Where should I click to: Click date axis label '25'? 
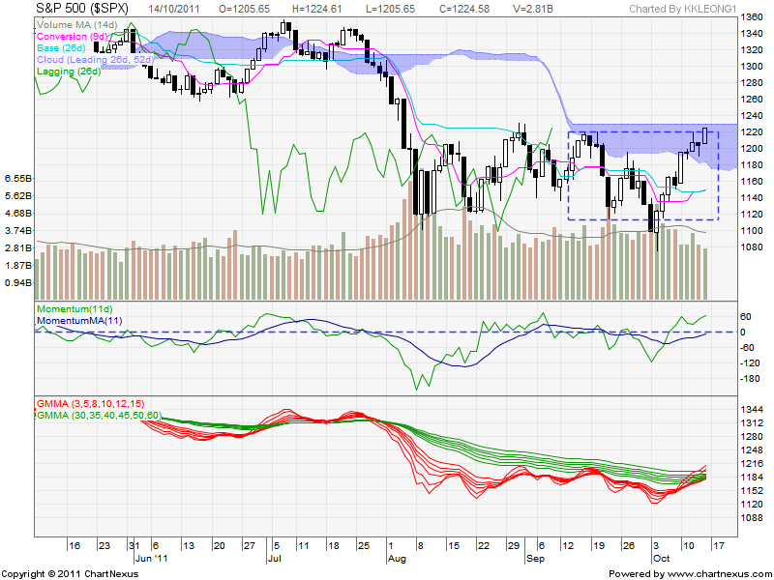point(364,546)
